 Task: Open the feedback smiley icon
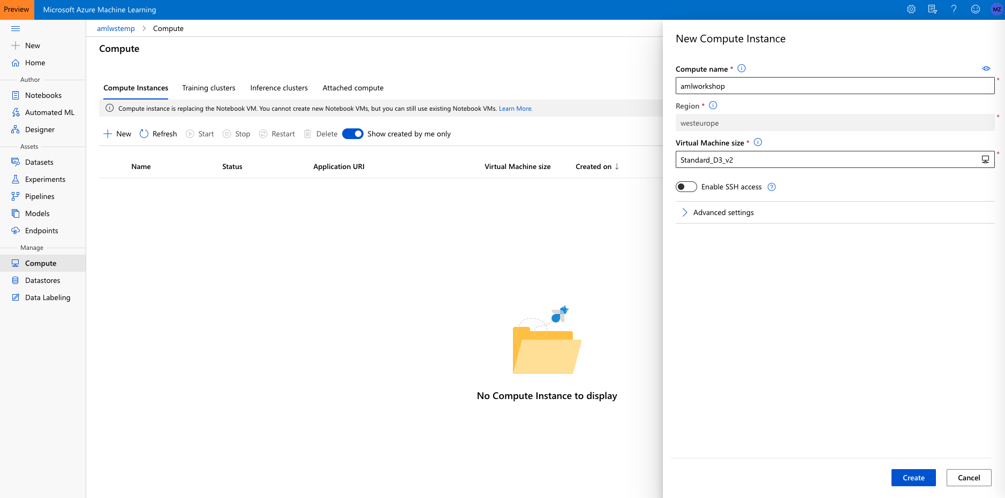[976, 9]
